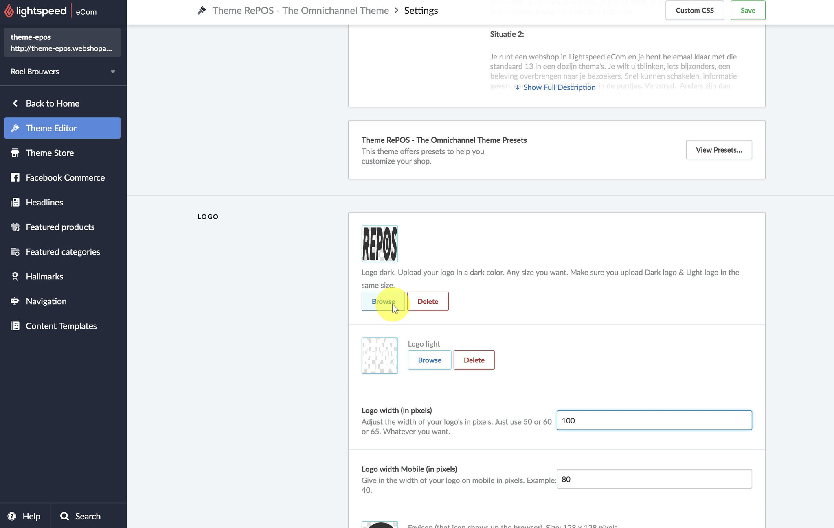Expand the Roel Brouwers account dropdown

[x=113, y=72]
